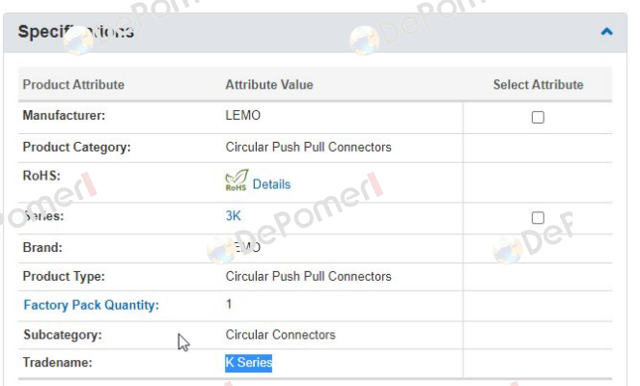This screenshot has width=640, height=386.
Task: Click the LEMO manufacturer value
Action: 242,115
